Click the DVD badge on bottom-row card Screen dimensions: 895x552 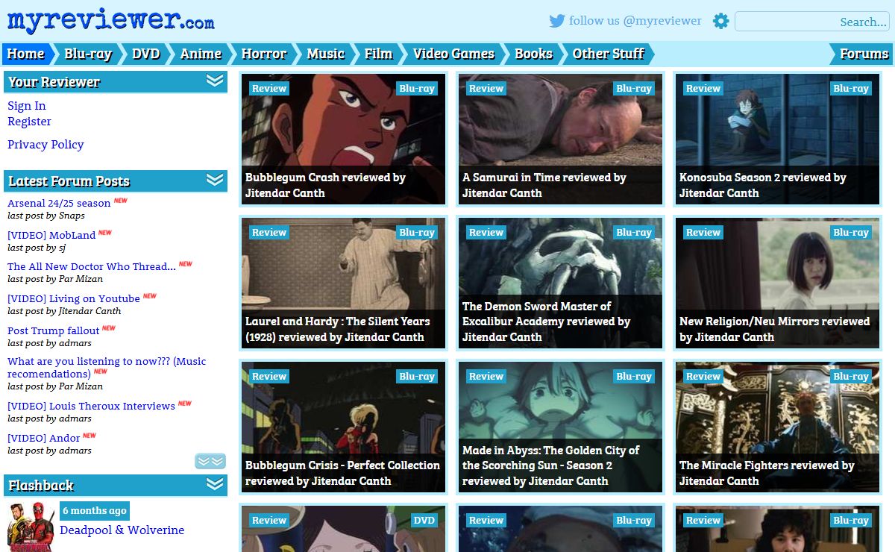coord(424,520)
